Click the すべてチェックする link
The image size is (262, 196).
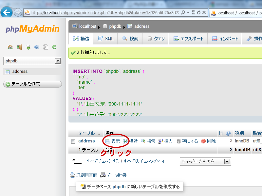102,161
